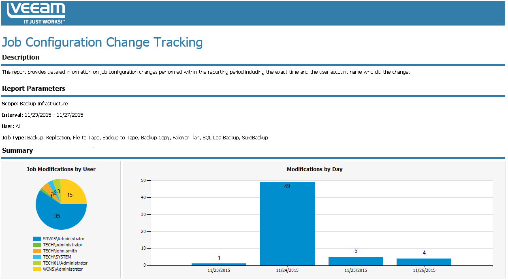This screenshot has height=280, width=508.
Task: Click the TECH\john.smith legend label
Action: [60, 251]
